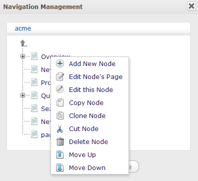
Task: Expand the Overview tree node
Action: point(22,56)
